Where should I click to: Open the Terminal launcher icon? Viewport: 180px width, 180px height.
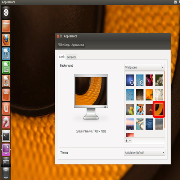pos(6,136)
